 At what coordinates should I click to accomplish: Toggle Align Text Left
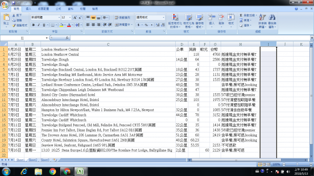pos(88,25)
